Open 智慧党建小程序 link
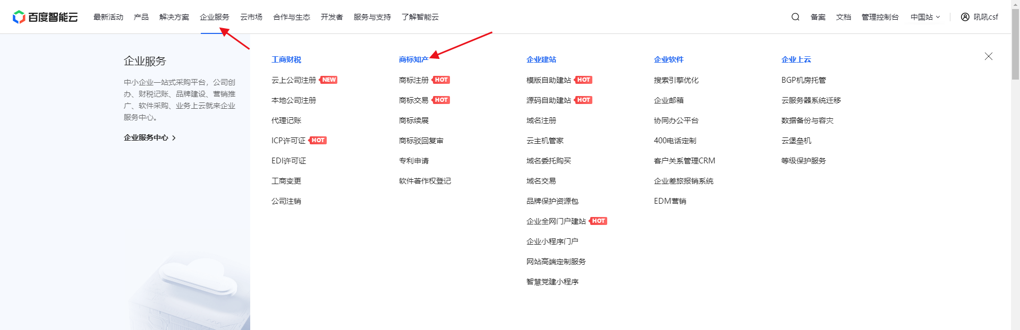Screen dimensions: 1020x330 [552, 282]
